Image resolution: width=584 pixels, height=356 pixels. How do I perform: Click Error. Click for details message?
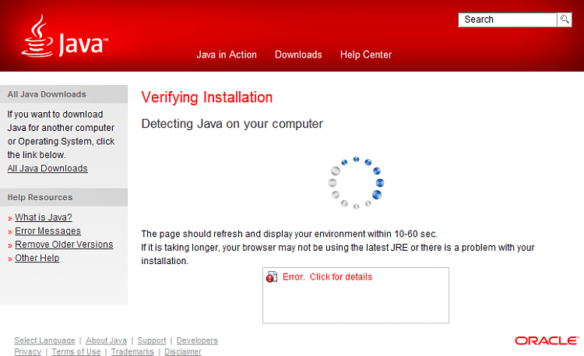click(x=327, y=277)
